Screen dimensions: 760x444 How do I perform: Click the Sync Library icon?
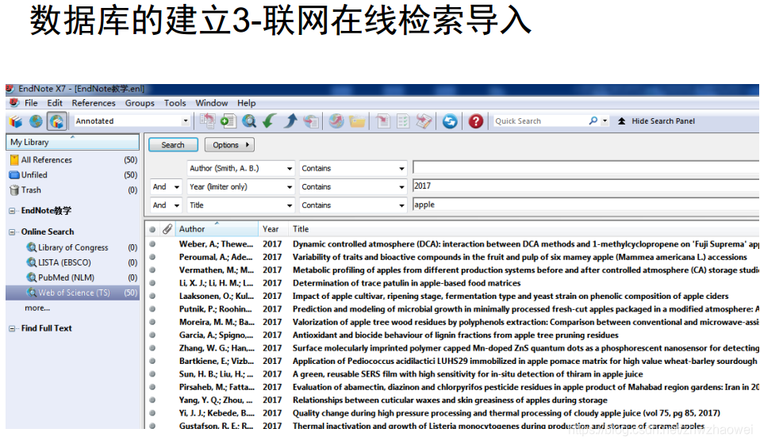[450, 121]
